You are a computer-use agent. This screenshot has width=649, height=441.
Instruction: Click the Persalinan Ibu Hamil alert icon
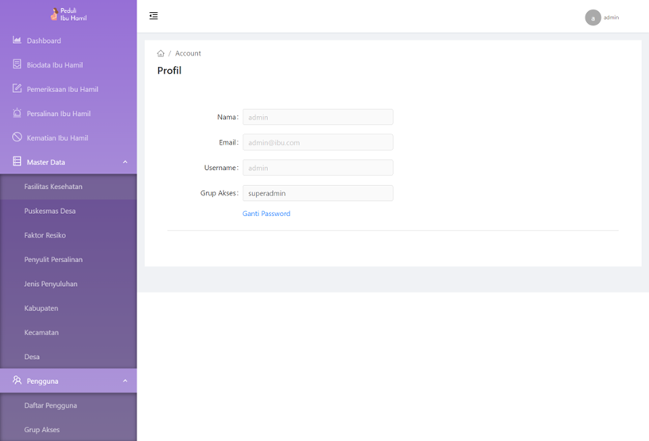tap(17, 113)
